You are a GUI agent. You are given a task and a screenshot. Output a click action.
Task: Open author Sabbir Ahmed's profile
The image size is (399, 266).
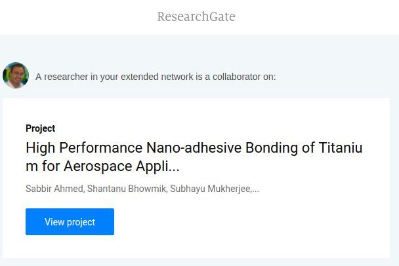point(53,189)
